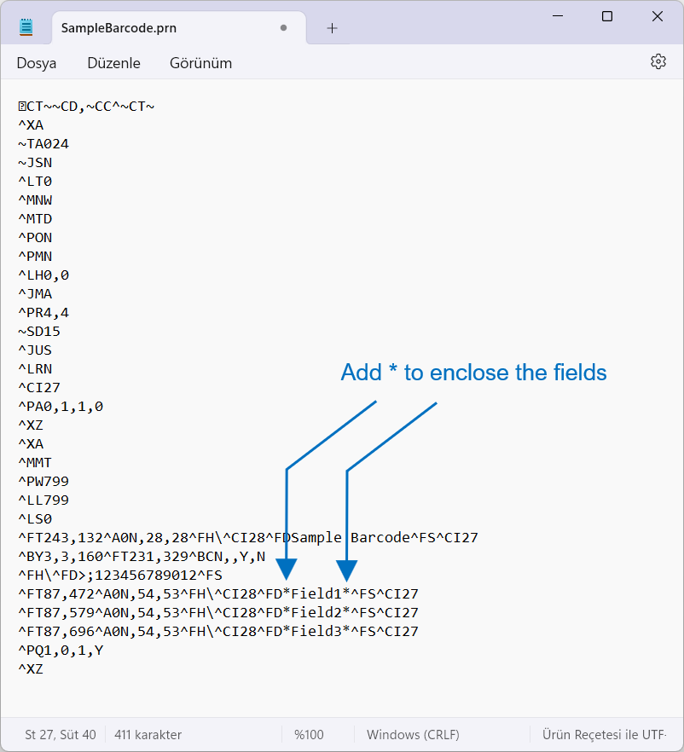
Task: Open the Düzenle menu
Action: [113, 63]
